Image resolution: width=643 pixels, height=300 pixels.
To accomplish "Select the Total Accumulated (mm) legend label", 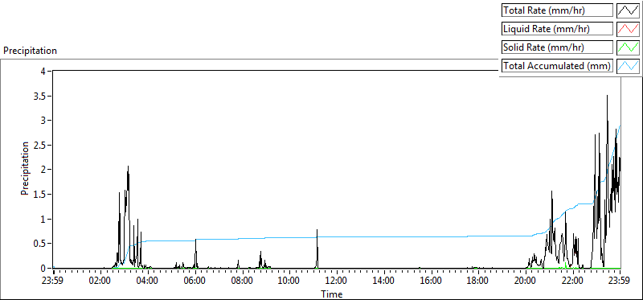I will coord(557,65).
